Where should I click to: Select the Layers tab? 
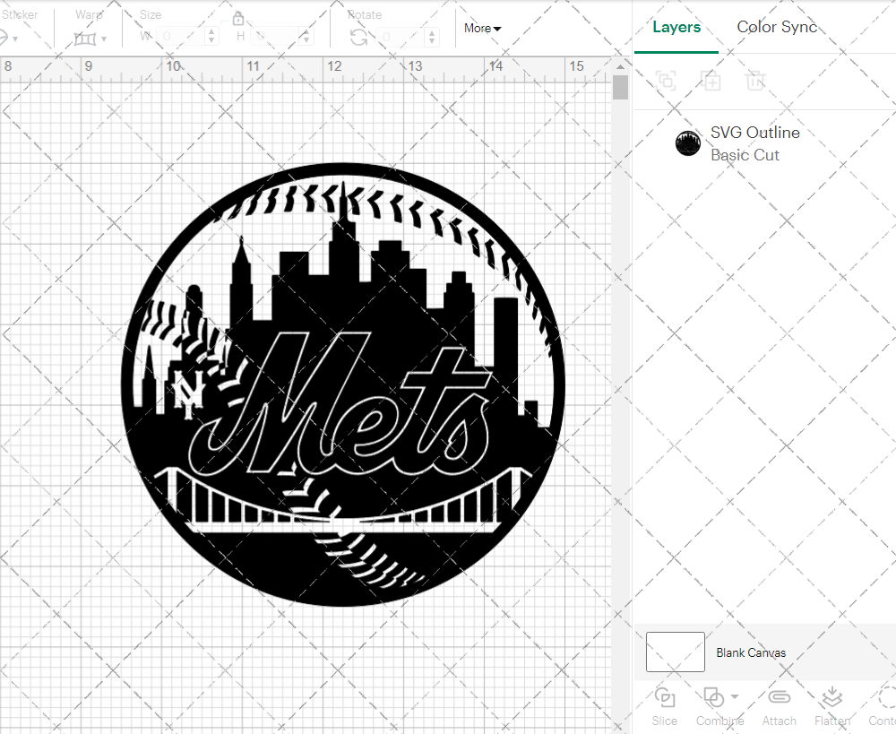[x=676, y=27]
